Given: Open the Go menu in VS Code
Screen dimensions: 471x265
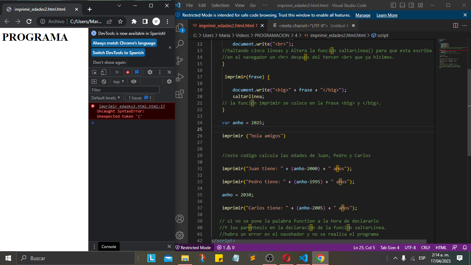Looking at the screenshot, I should [x=253, y=5].
